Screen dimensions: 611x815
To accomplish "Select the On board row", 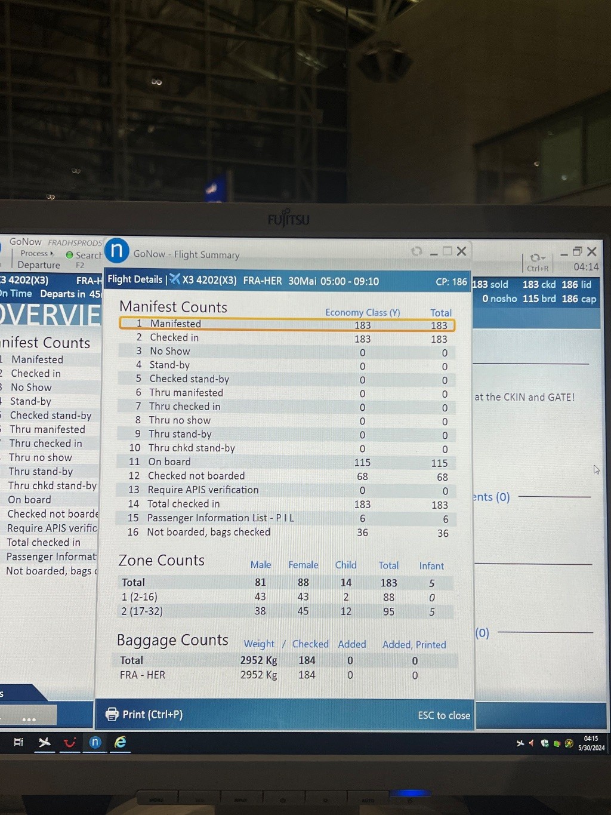I will 286,462.
